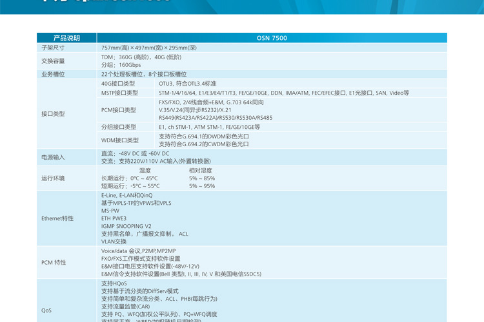Click the 'WDM接口类型' sub-label
This screenshot has height=322, width=484.
pyautogui.click(x=120, y=140)
